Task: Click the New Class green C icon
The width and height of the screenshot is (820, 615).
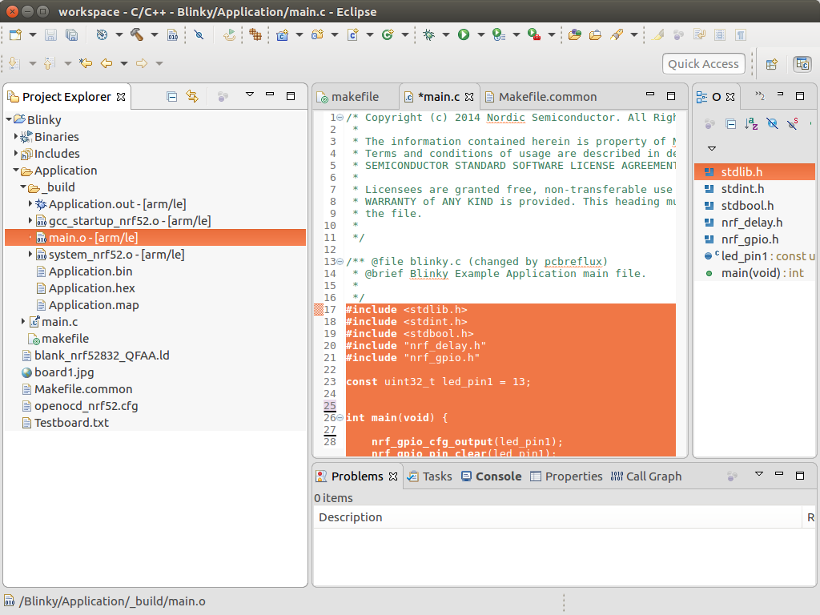Action: [388, 35]
